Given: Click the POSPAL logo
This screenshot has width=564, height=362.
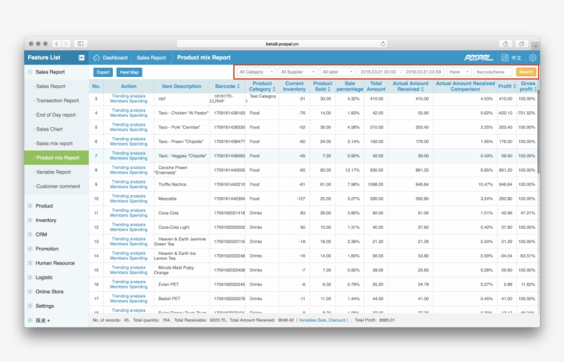Looking at the screenshot, I should click(479, 58).
